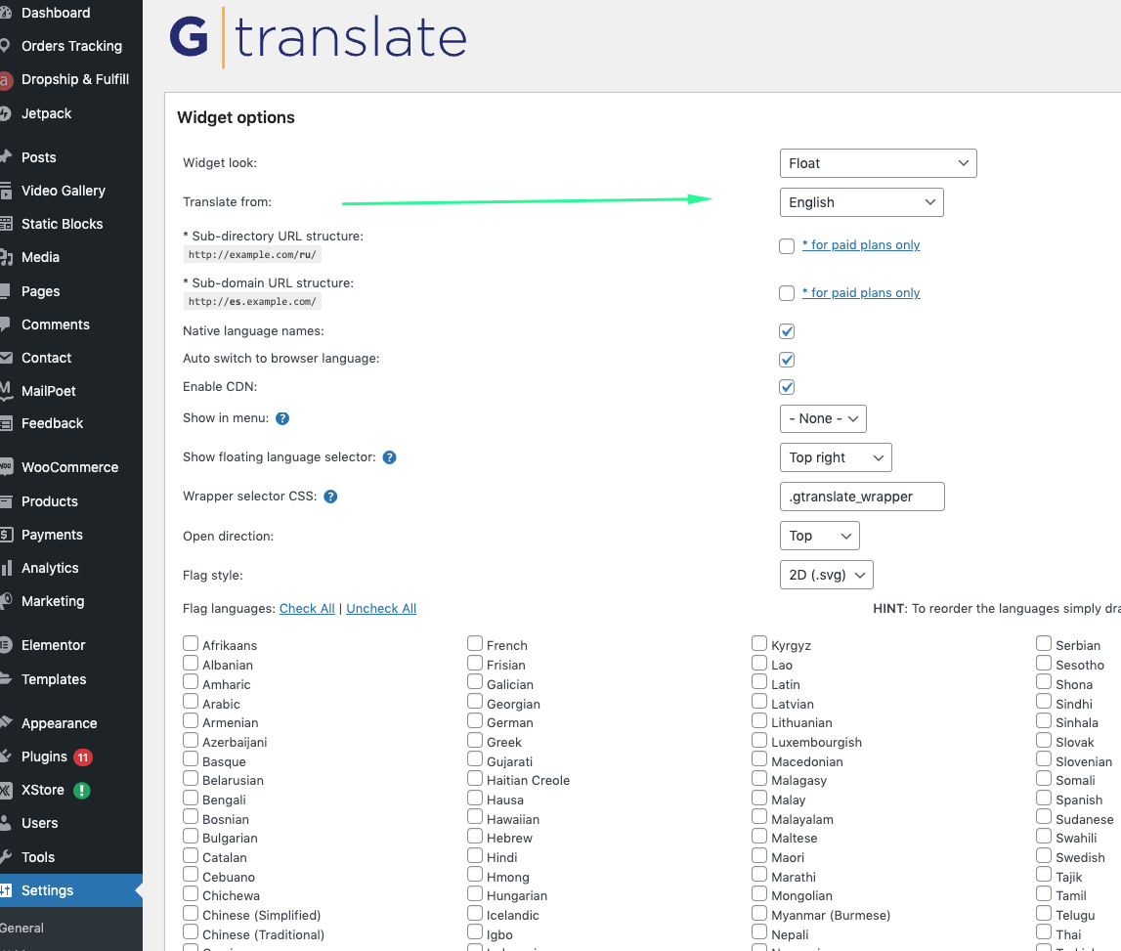Uncheck Auto switch to browser language
This screenshot has width=1121, height=951.
[x=787, y=360]
